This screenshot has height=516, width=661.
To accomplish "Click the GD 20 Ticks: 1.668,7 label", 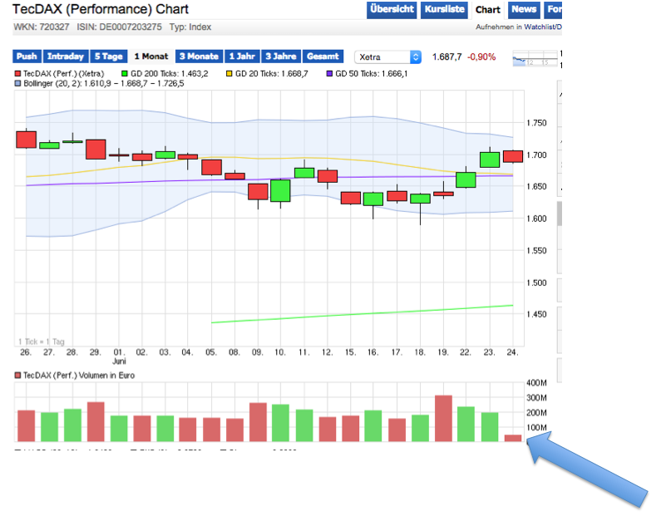I will 272,74.
